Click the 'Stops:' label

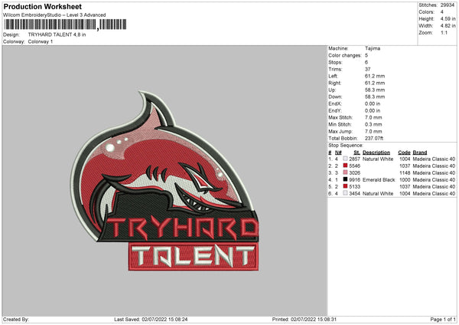tap(335, 63)
